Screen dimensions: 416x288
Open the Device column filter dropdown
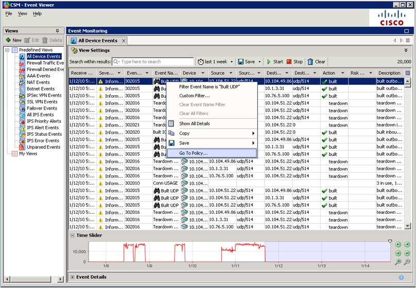(x=203, y=73)
